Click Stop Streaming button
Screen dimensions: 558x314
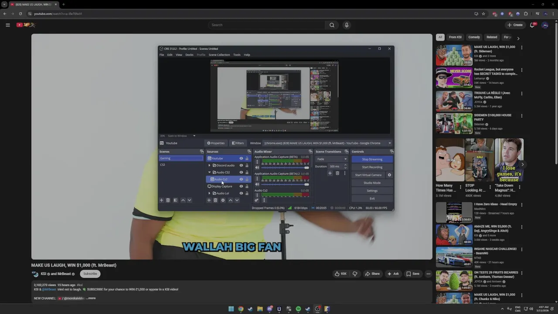click(x=372, y=159)
